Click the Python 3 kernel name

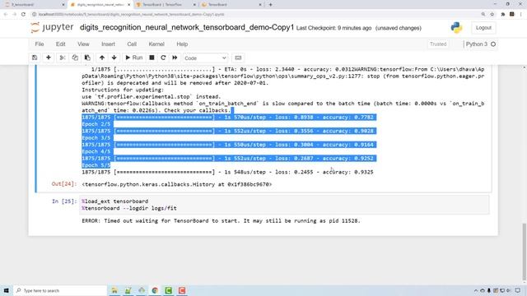pos(476,44)
